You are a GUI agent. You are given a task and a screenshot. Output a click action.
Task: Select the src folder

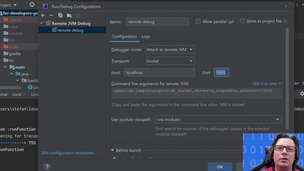point(11,60)
